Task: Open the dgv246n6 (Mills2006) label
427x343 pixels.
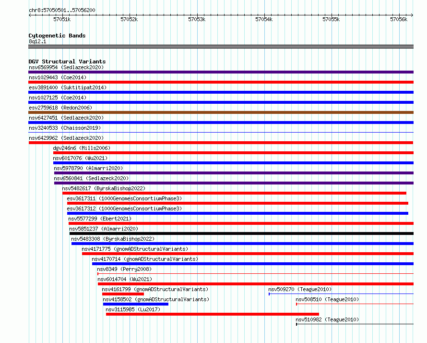Action: pyautogui.click(x=82, y=148)
